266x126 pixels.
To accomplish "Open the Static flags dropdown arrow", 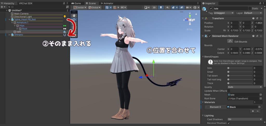I will [262, 9].
